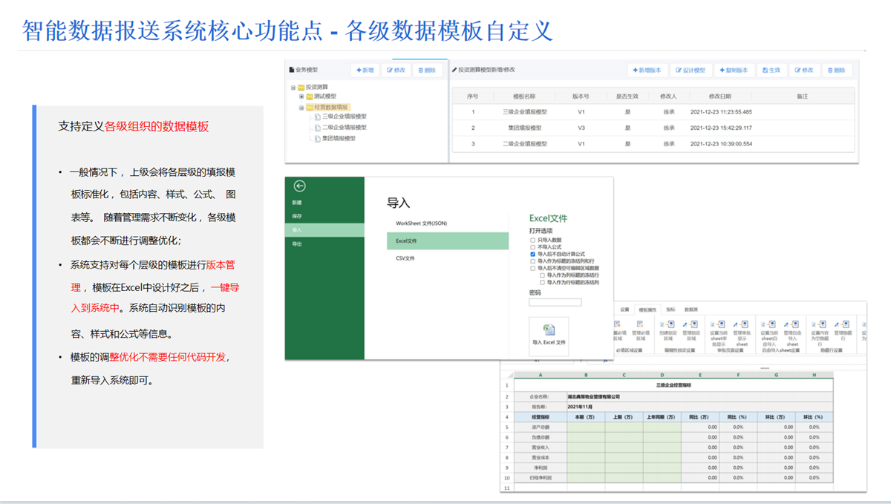
Task: Toggle 导入作为标题的冻结列和行 checkbox
Action: click(x=532, y=261)
